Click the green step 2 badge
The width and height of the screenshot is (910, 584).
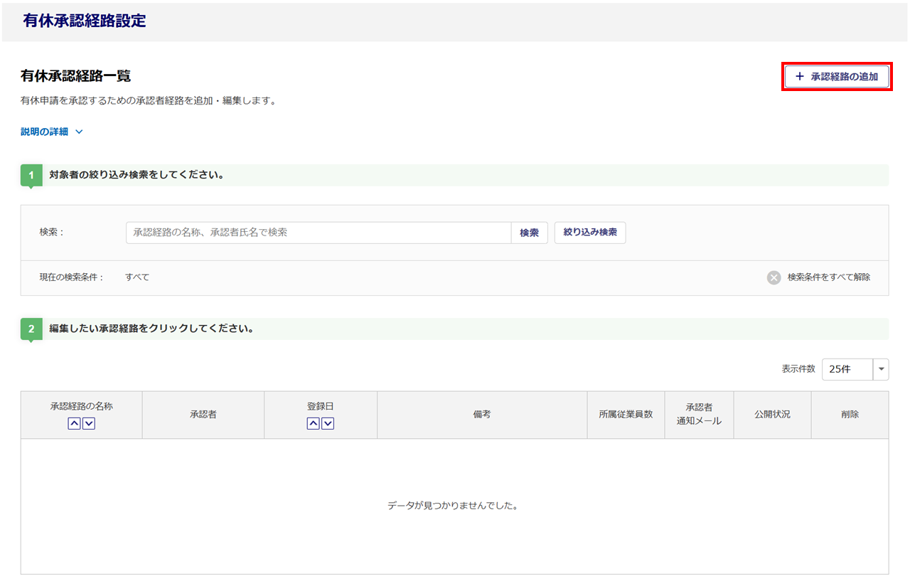(31, 329)
